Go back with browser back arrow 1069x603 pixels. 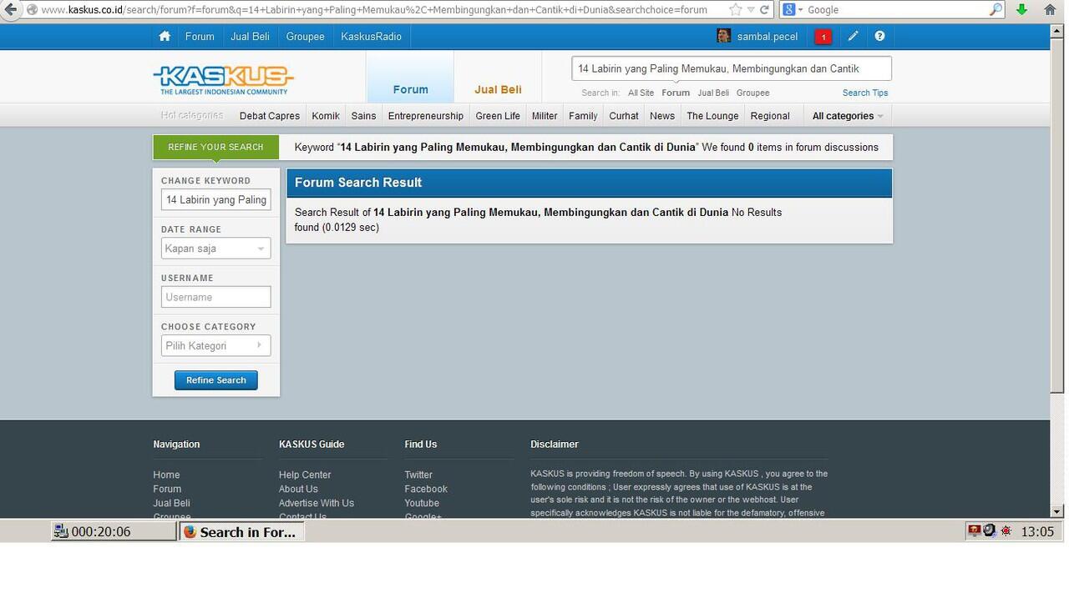[x=10, y=9]
